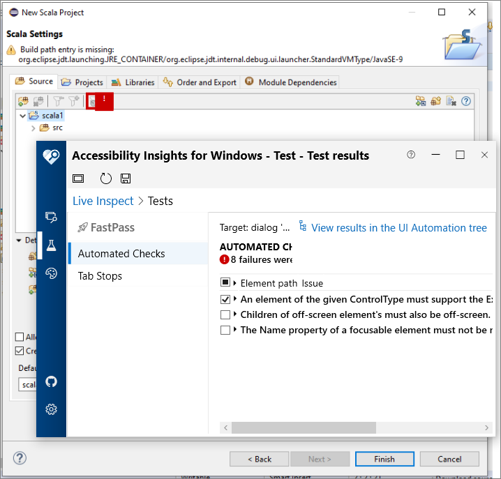501x479 pixels.
Task: Click the scala1 project folder icon
Action: (x=33, y=115)
